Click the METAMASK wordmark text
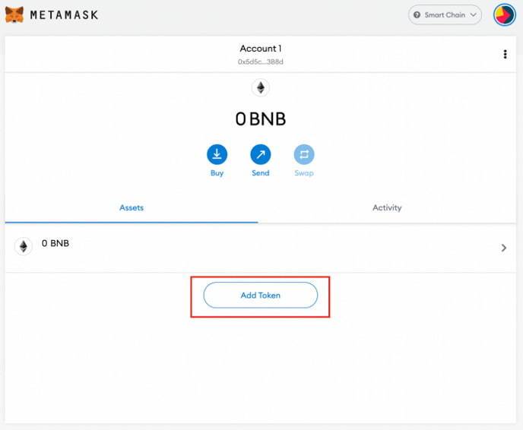Viewport: 523px width, 430px height. 65,15
